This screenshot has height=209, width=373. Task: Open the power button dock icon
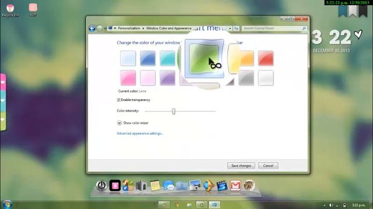click(x=101, y=185)
